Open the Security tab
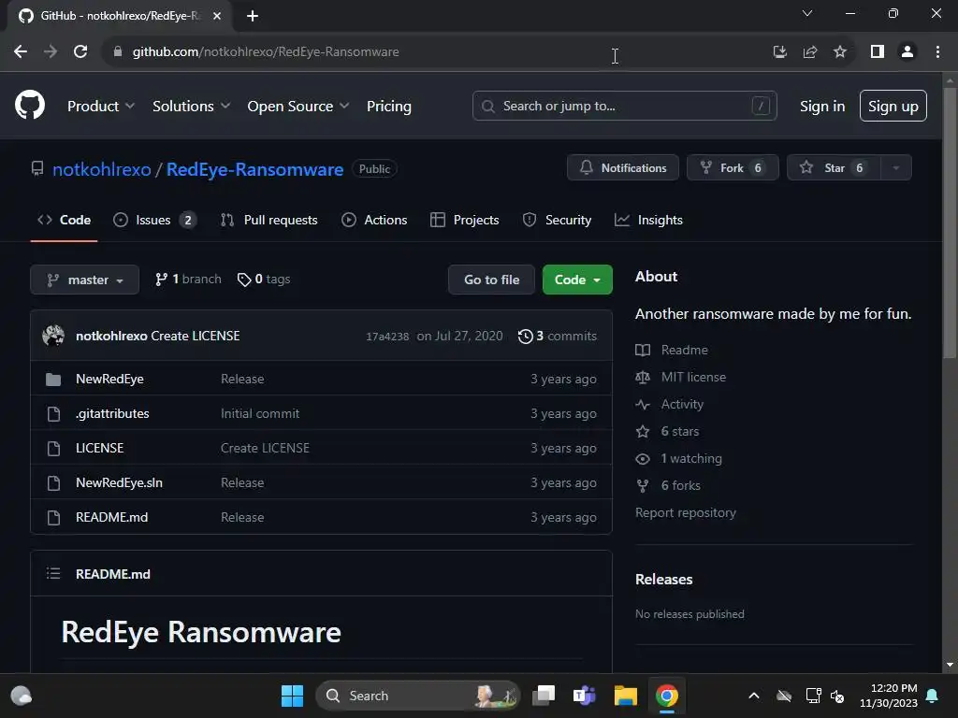Screen dimensions: 958x718 click(x=557, y=220)
